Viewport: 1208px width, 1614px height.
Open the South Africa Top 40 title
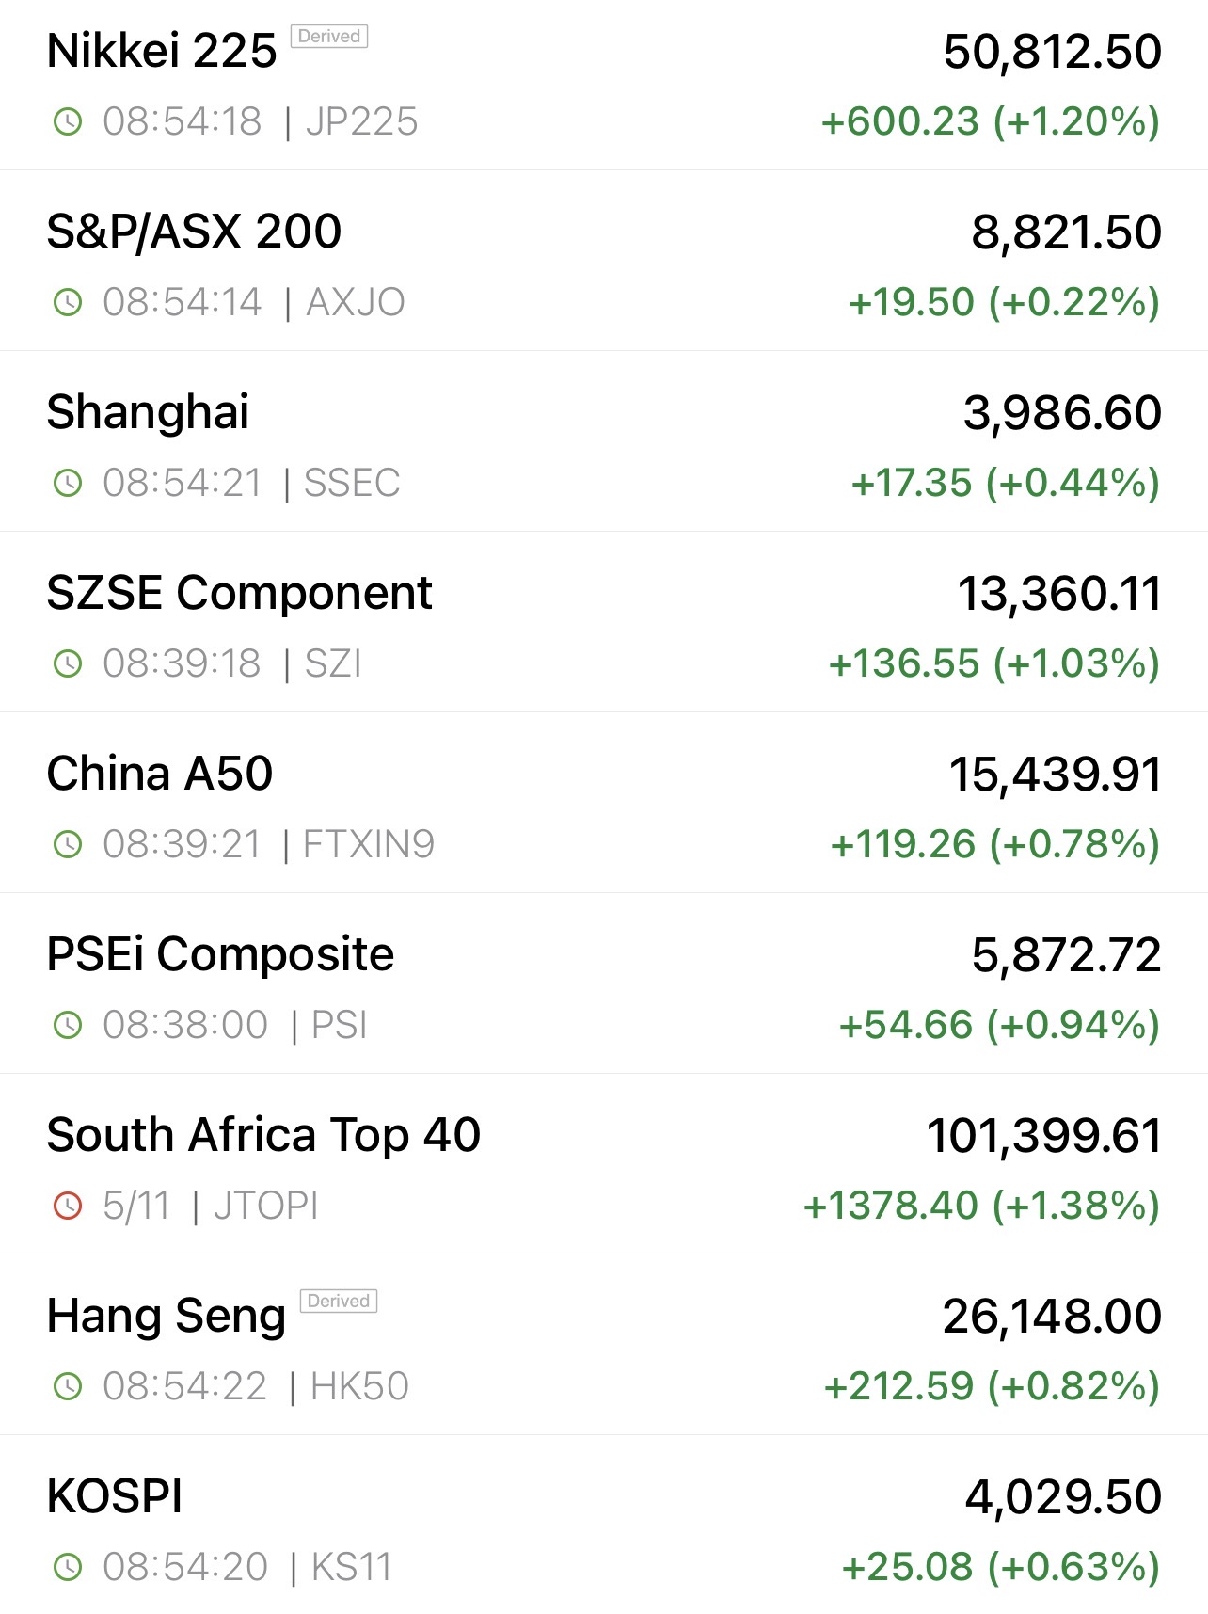pos(263,1135)
